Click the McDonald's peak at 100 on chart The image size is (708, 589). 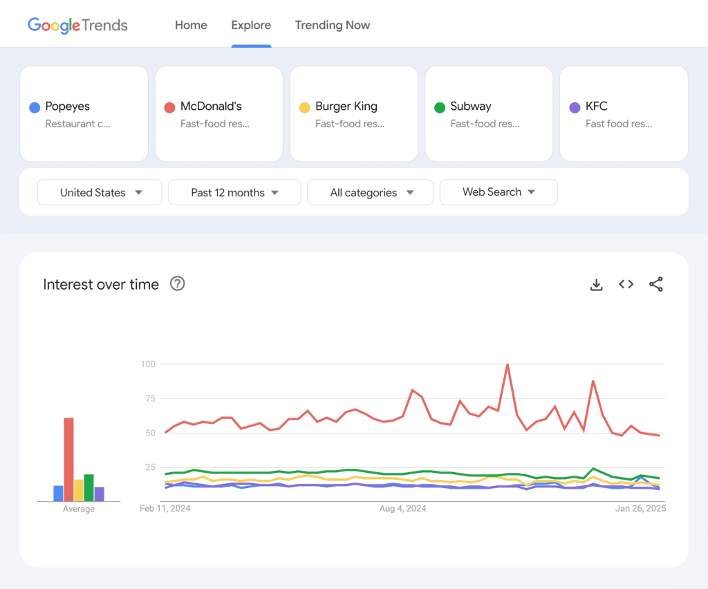click(x=507, y=364)
